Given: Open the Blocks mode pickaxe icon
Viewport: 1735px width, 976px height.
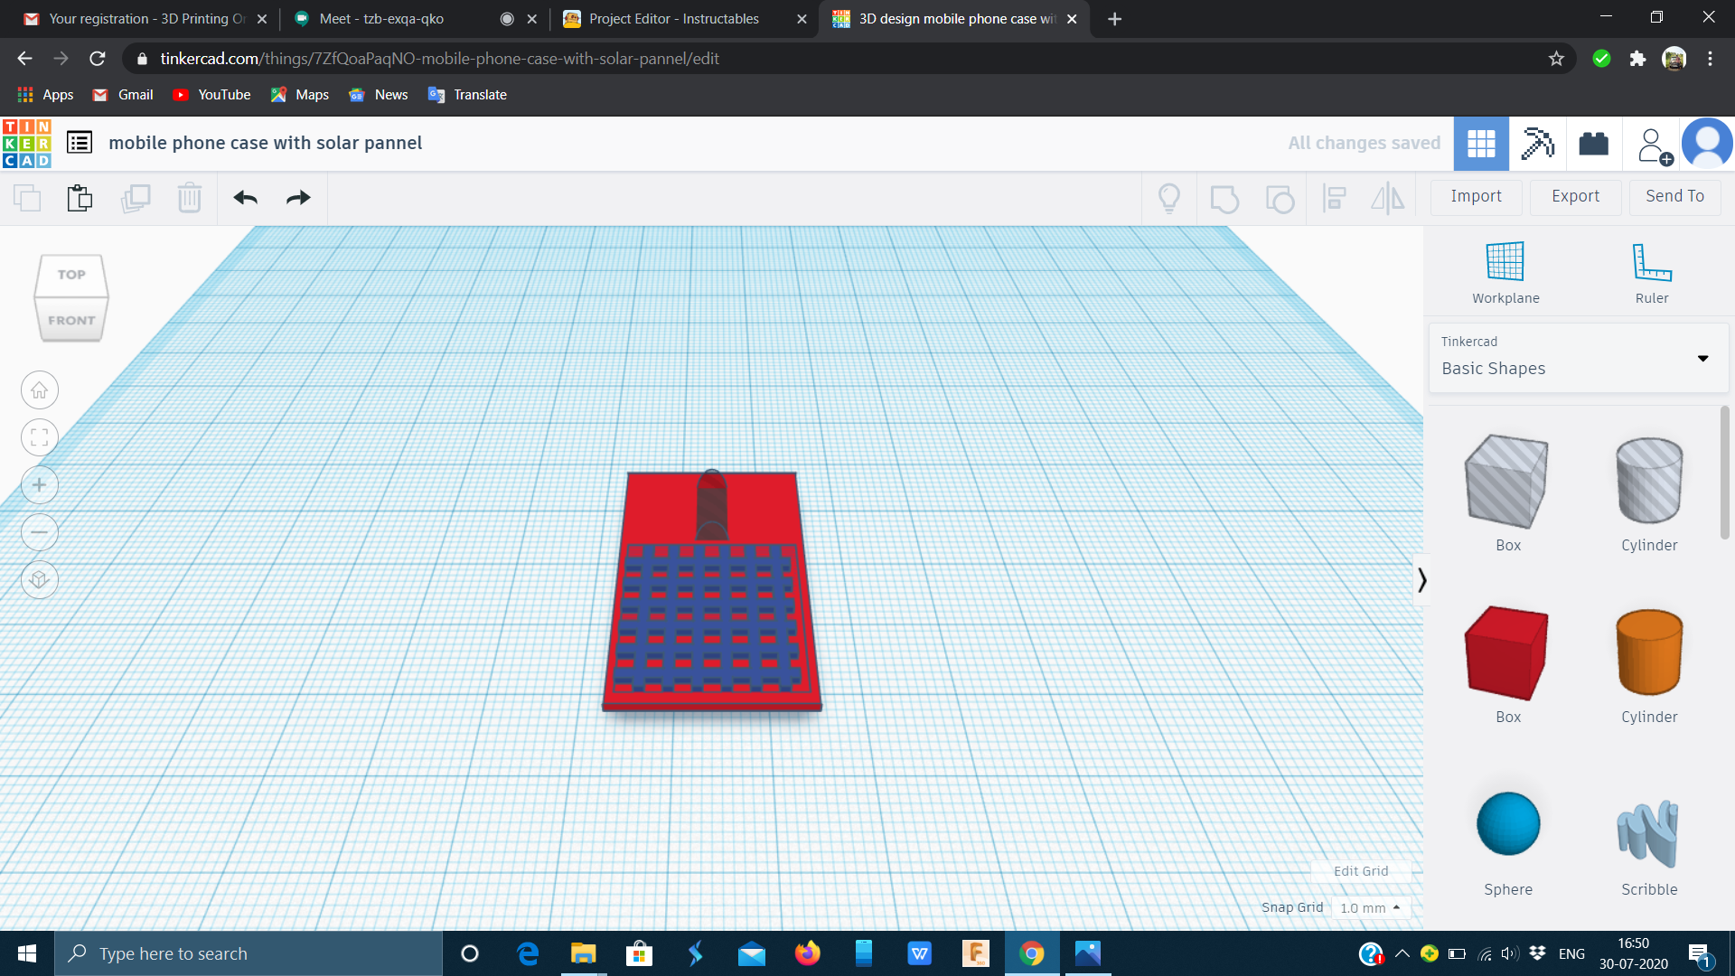Looking at the screenshot, I should tap(1537, 144).
